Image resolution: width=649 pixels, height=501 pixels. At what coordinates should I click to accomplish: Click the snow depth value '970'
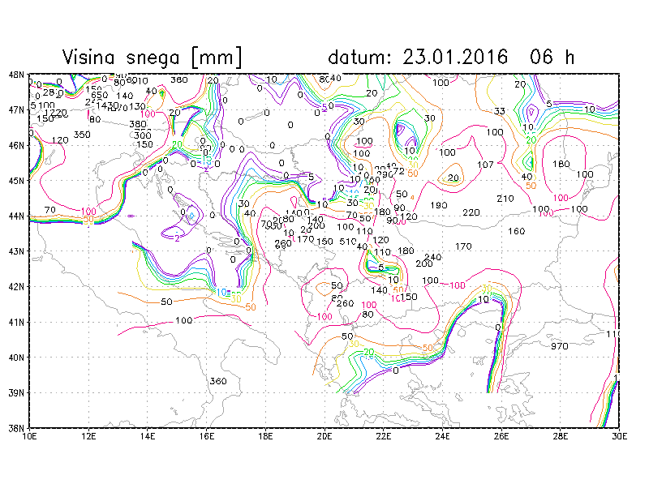[x=560, y=346]
